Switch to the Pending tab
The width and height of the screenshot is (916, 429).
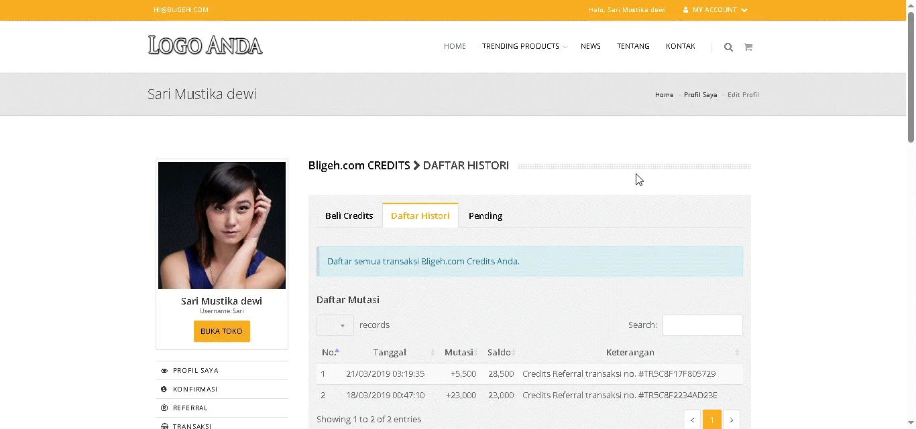(485, 216)
